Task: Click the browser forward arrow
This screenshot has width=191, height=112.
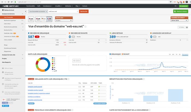Action: click(5, 2)
